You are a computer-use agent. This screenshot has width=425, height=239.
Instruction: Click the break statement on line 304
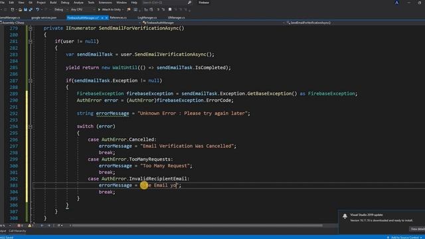[107, 192]
